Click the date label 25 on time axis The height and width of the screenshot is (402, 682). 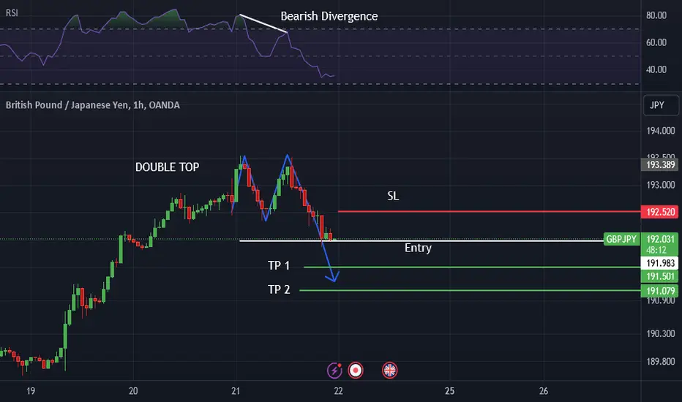click(x=449, y=391)
